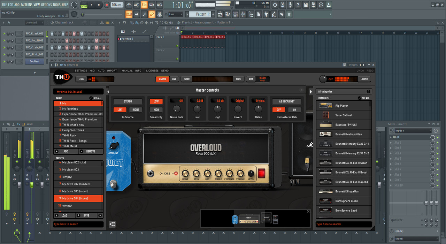Screen dimensions: 446x244
Task: Open the IMPORT menu in TH-U
Action: point(112,71)
